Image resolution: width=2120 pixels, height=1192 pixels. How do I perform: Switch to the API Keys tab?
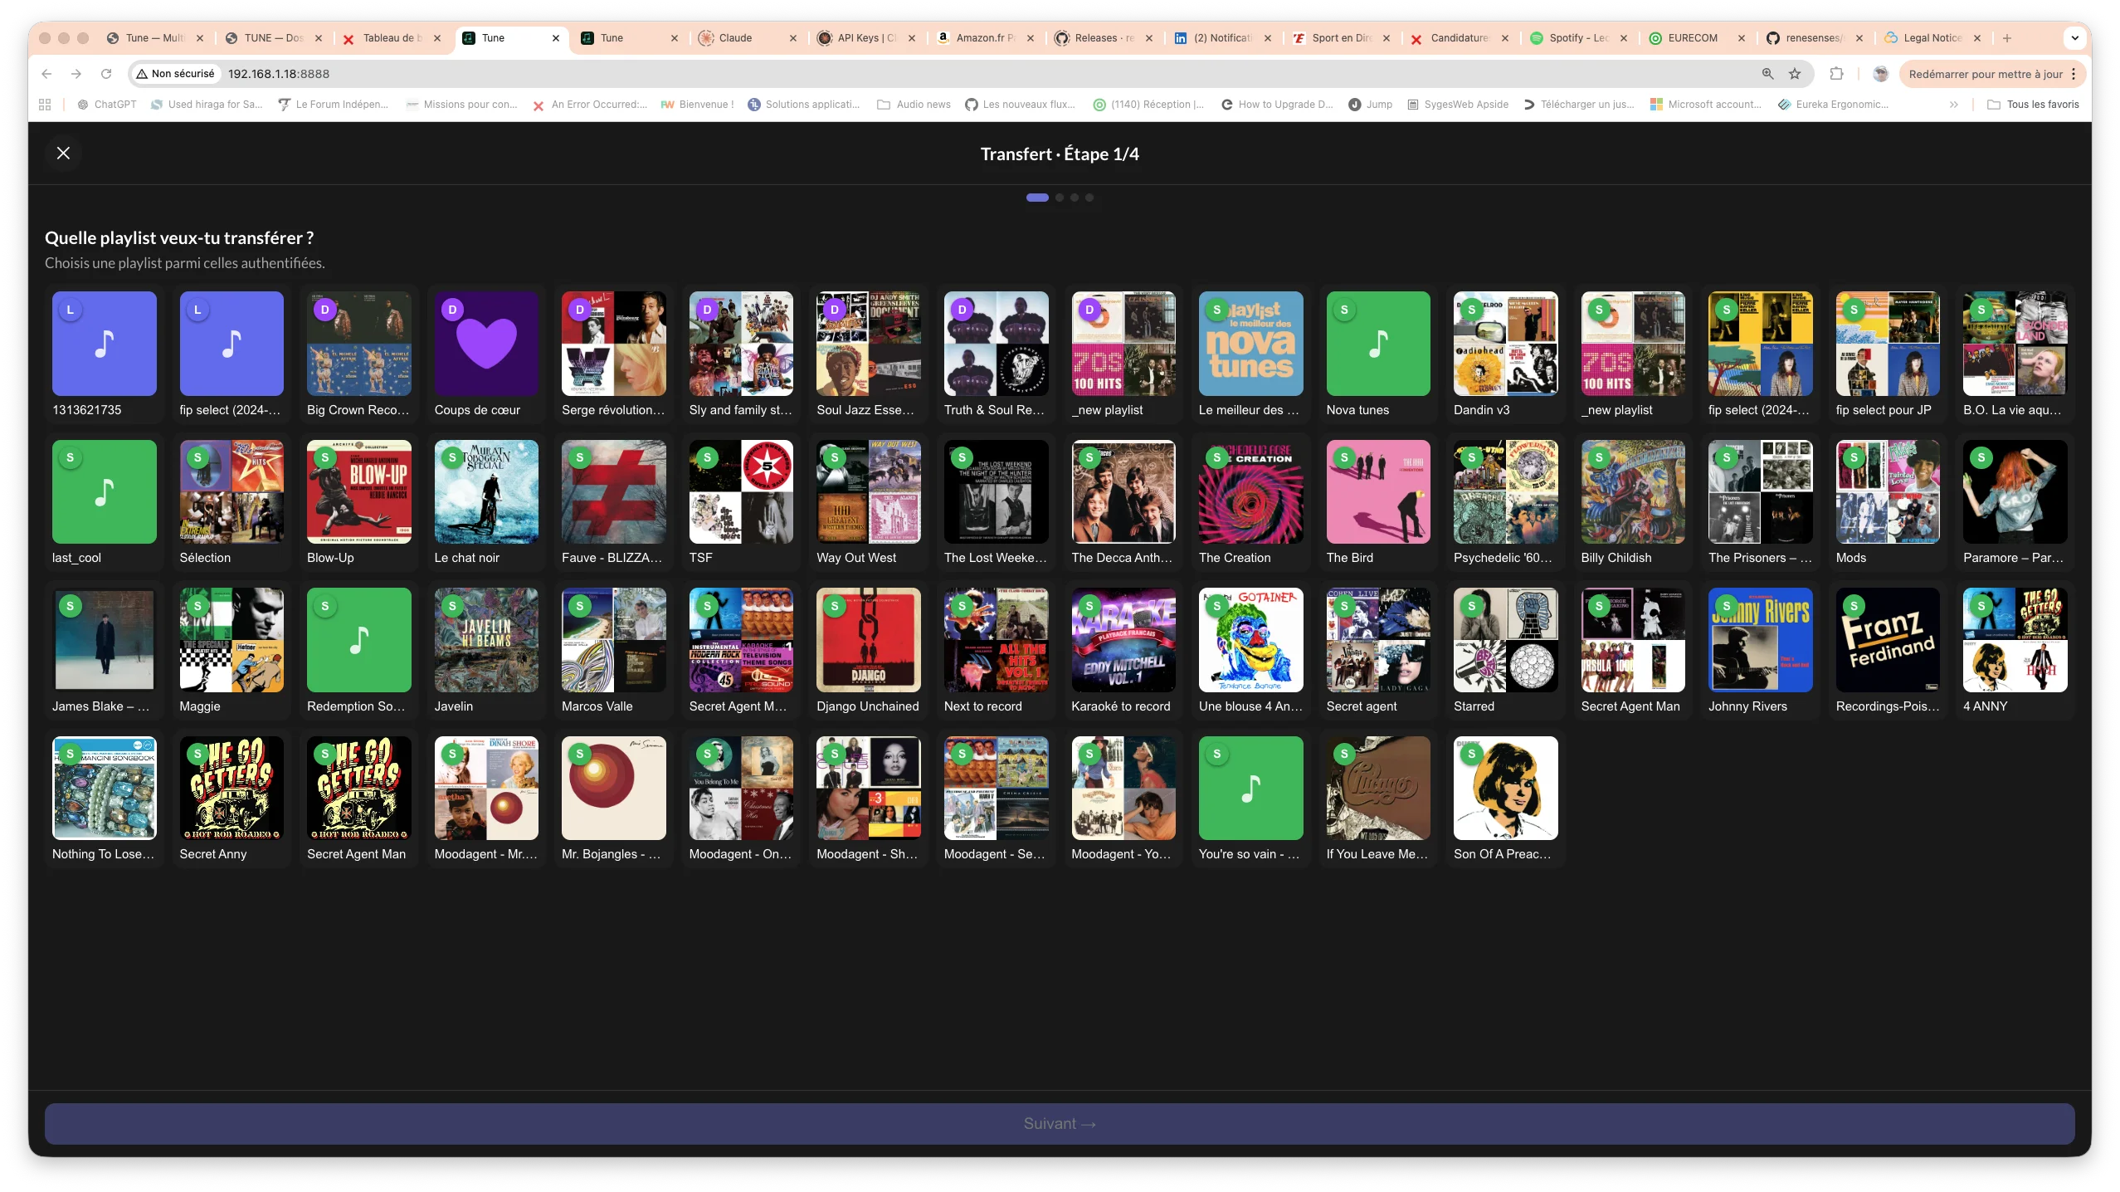(x=866, y=38)
